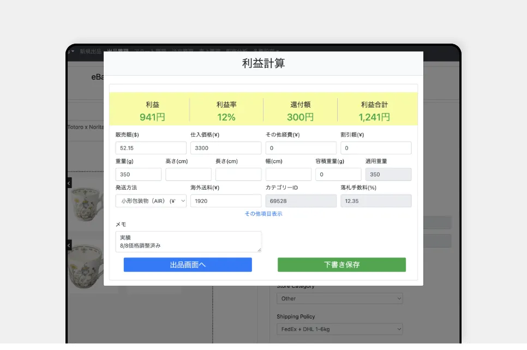Select the 仕入価格(¥) field

225,148
